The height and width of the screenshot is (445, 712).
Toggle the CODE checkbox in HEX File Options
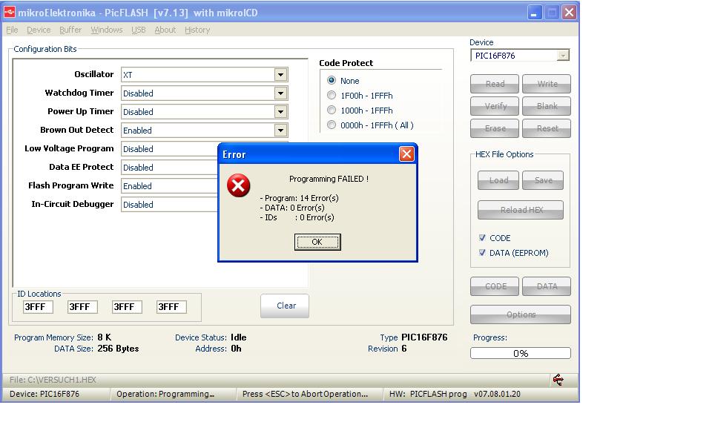482,237
